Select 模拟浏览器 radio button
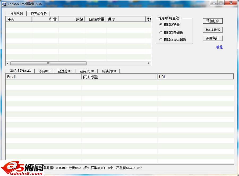 pos(169,25)
